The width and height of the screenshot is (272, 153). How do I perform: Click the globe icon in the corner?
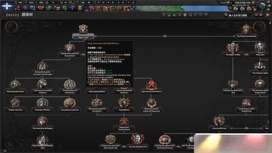262,6
